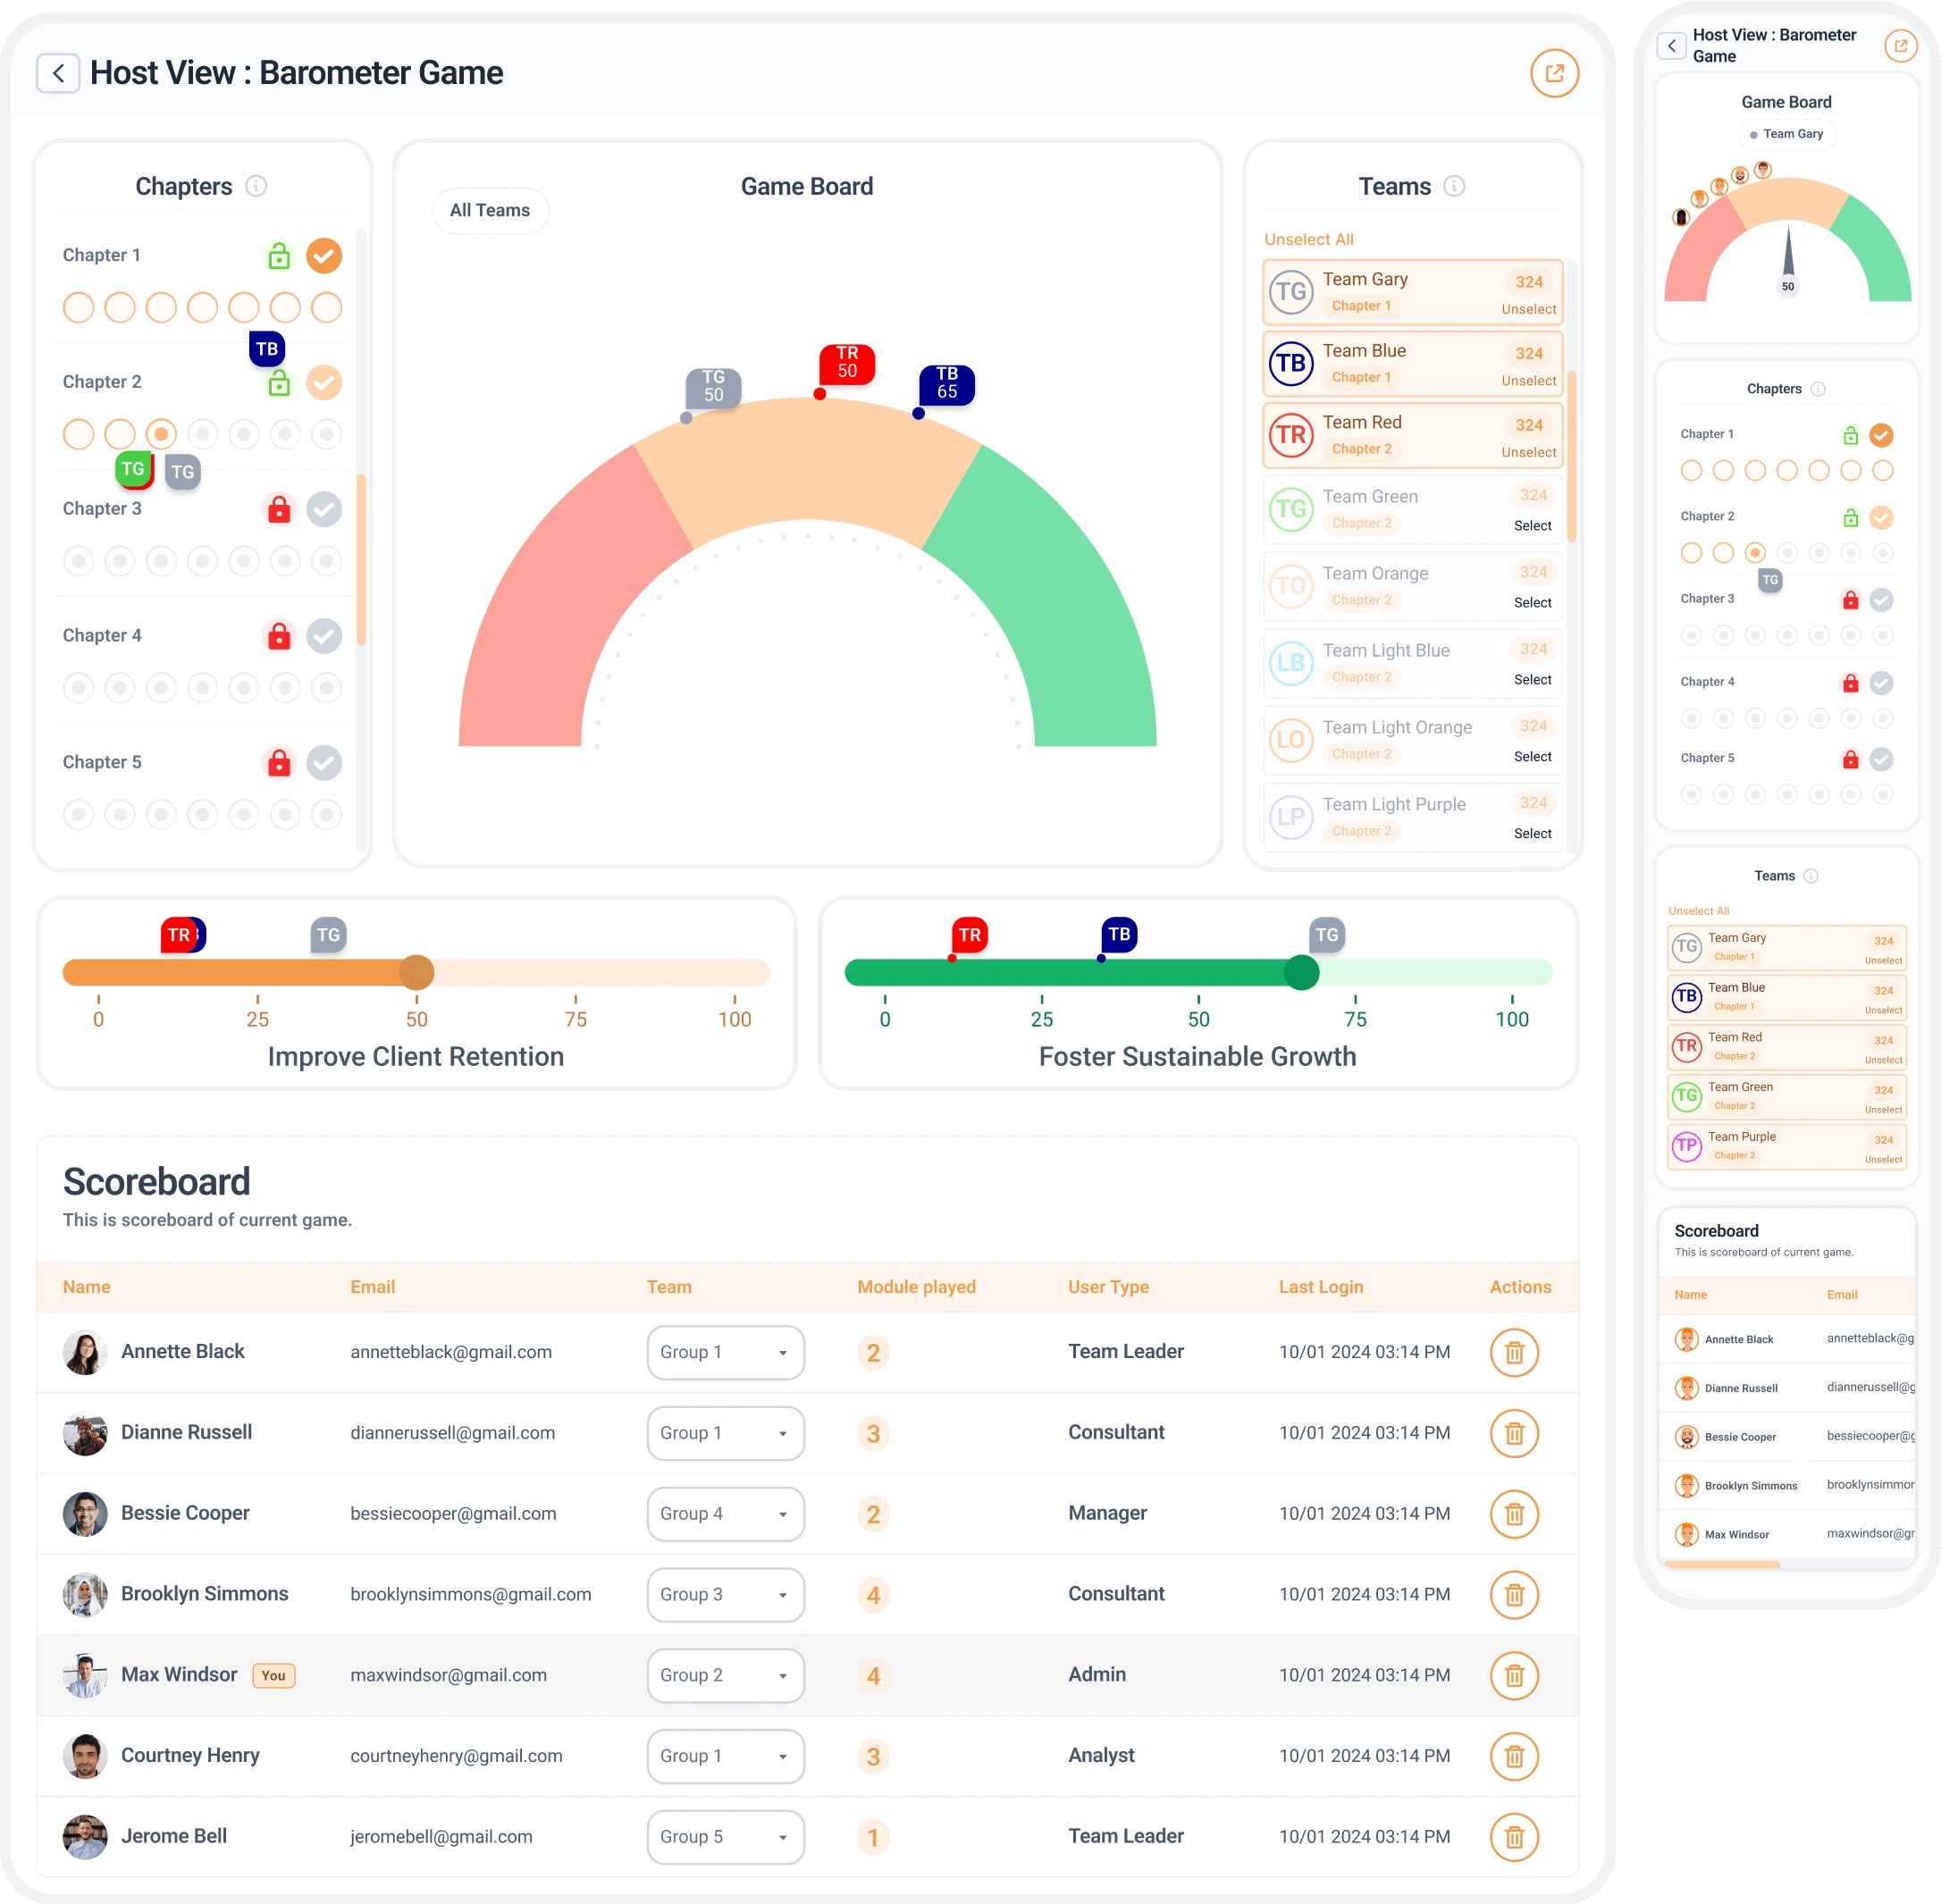Open Dianne Russell's Group 1 team dropdown
This screenshot has height=1904, width=1941.
(x=725, y=1433)
